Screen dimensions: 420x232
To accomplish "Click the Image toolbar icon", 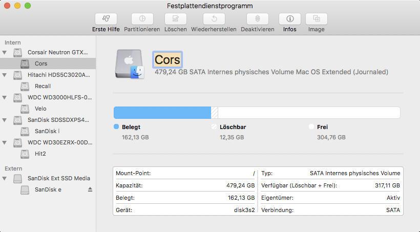I will point(317,19).
